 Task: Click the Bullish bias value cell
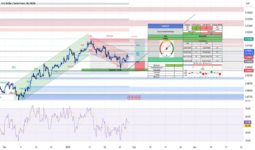click(x=165, y=39)
